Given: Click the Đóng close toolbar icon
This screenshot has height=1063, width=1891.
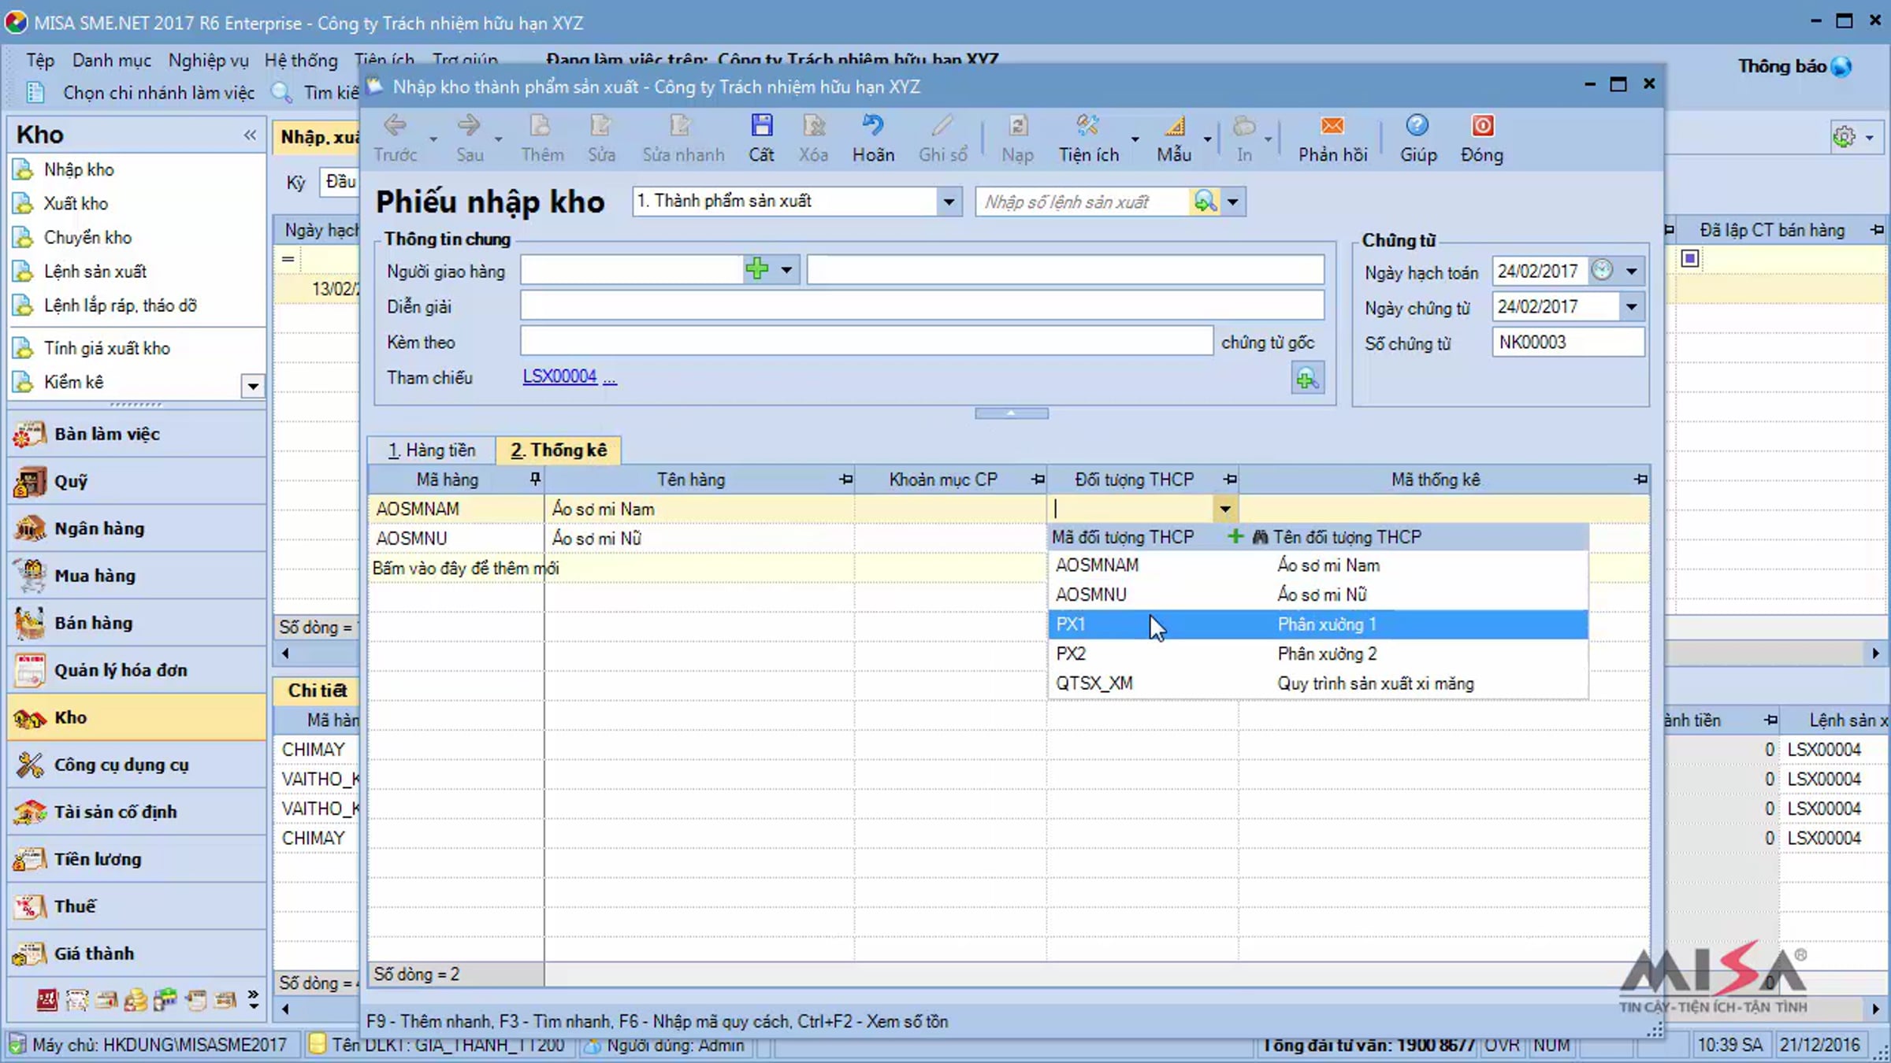Looking at the screenshot, I should 1482,126.
